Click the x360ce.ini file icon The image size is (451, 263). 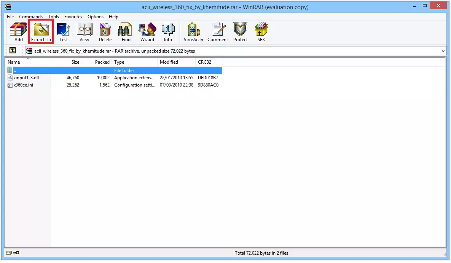[x=10, y=85]
